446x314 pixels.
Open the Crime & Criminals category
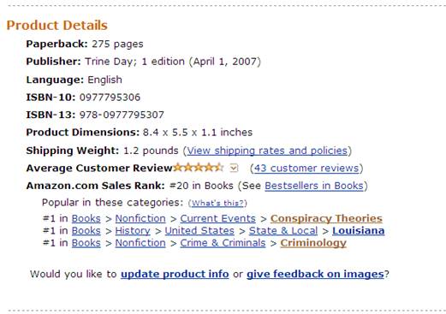(223, 243)
